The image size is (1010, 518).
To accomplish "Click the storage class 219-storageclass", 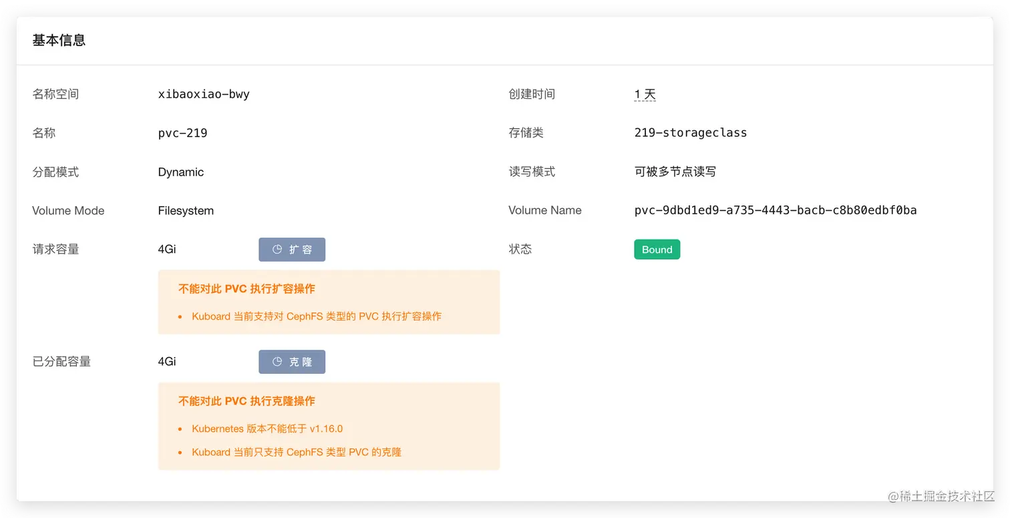I will [691, 132].
